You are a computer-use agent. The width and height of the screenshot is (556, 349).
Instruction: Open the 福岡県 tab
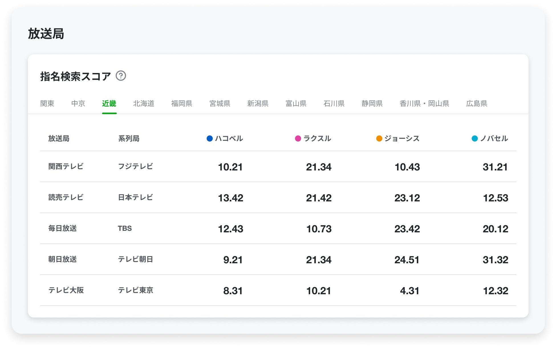(x=182, y=103)
